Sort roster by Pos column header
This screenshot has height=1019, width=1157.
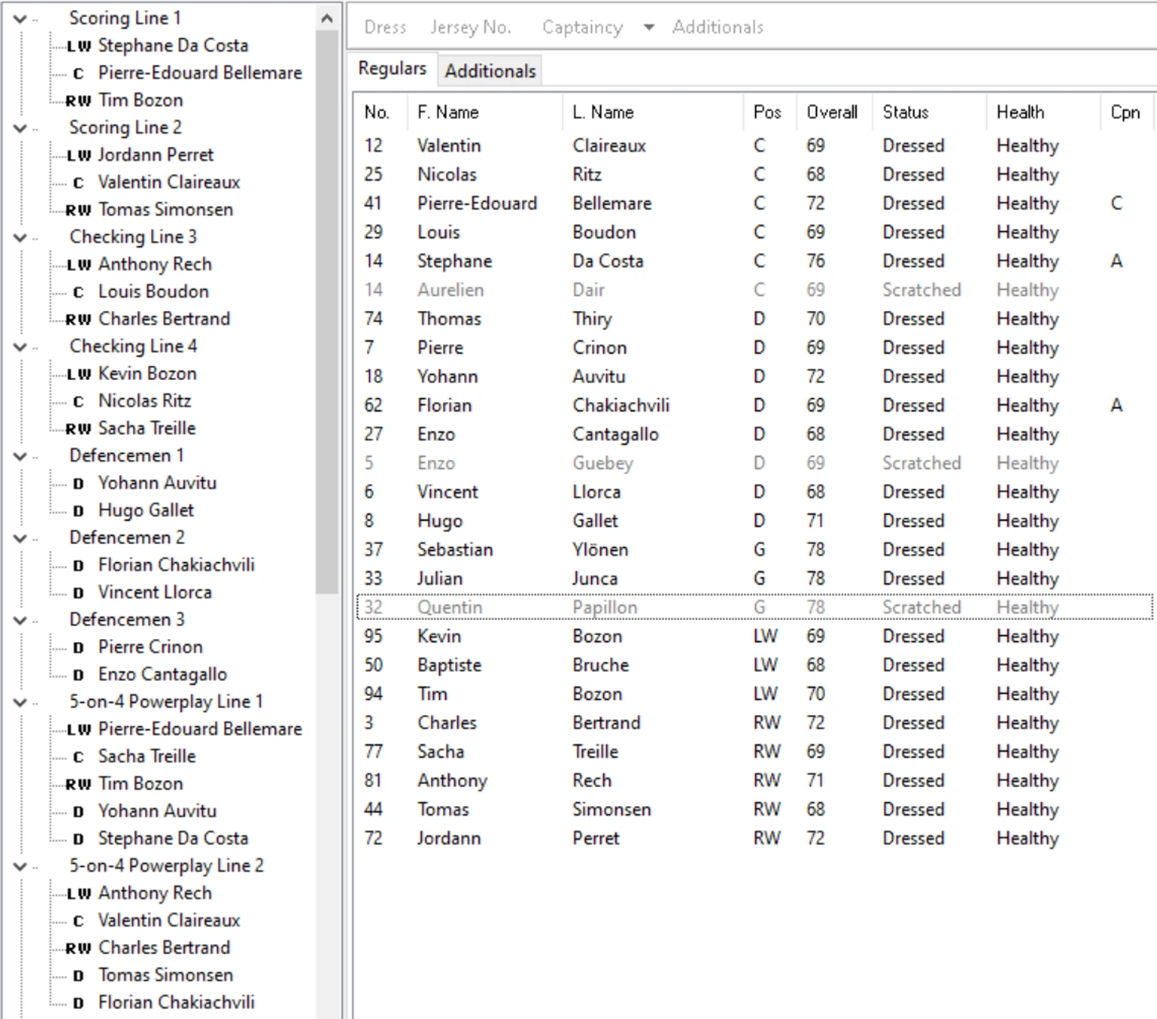pyautogui.click(x=766, y=112)
